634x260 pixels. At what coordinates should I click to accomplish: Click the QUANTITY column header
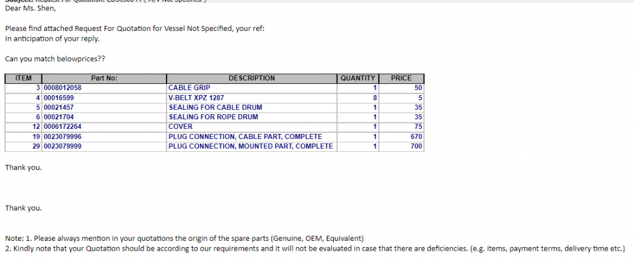tap(358, 78)
